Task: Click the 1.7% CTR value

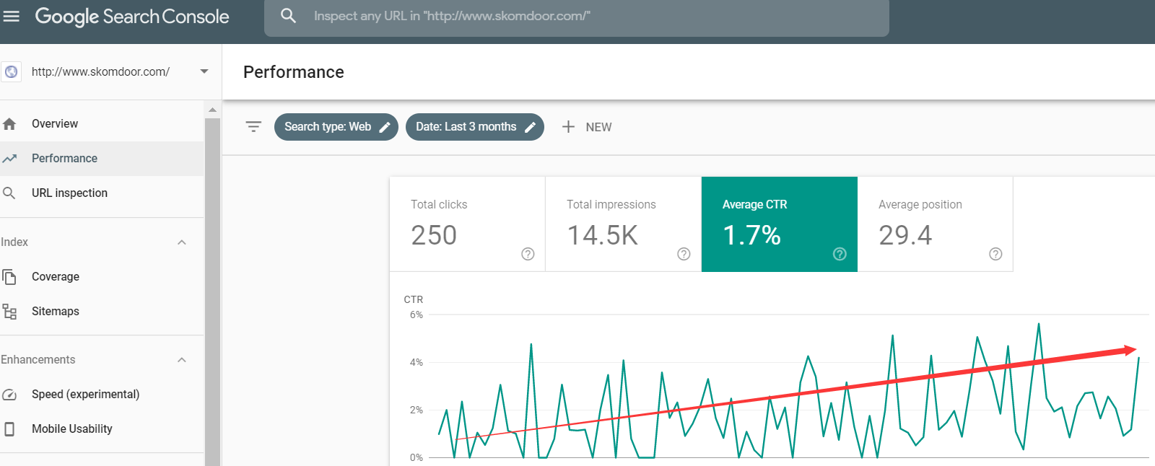Action: (x=751, y=235)
